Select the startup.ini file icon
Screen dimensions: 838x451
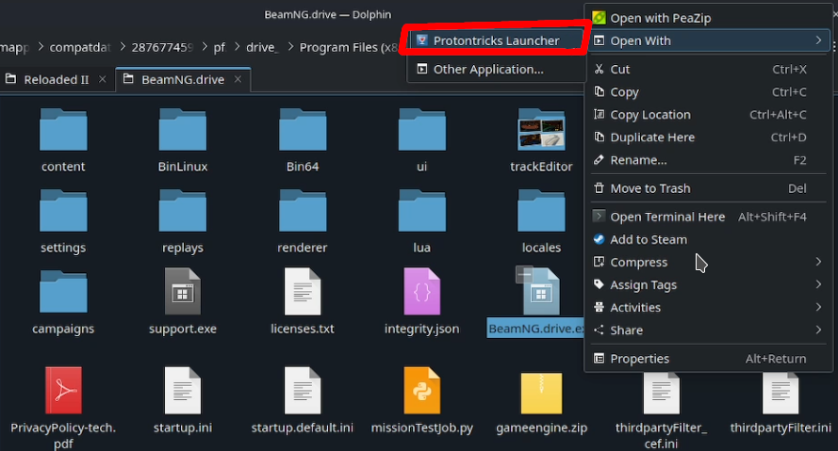click(x=183, y=390)
